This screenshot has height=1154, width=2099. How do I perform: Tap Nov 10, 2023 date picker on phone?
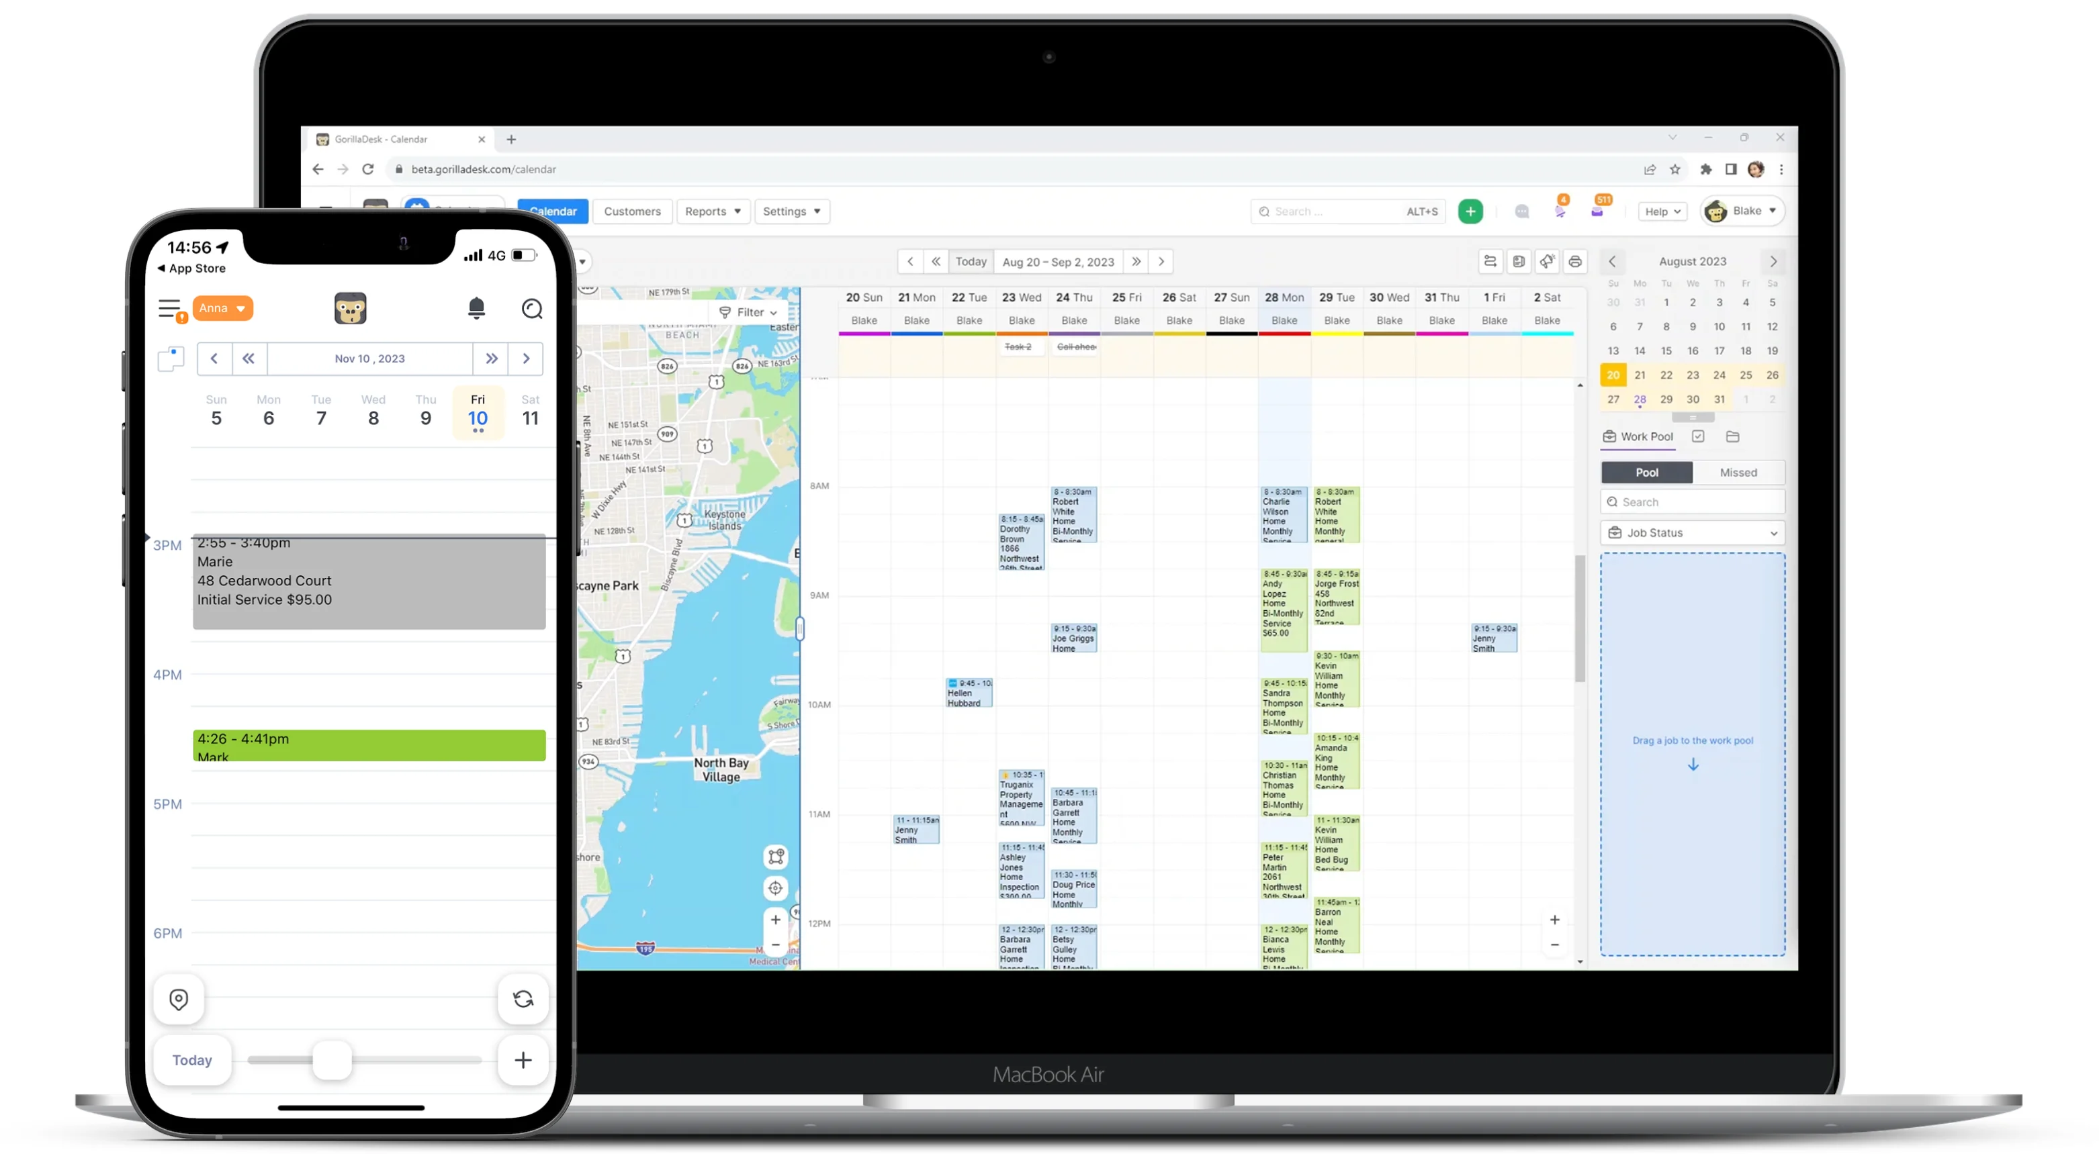point(370,359)
